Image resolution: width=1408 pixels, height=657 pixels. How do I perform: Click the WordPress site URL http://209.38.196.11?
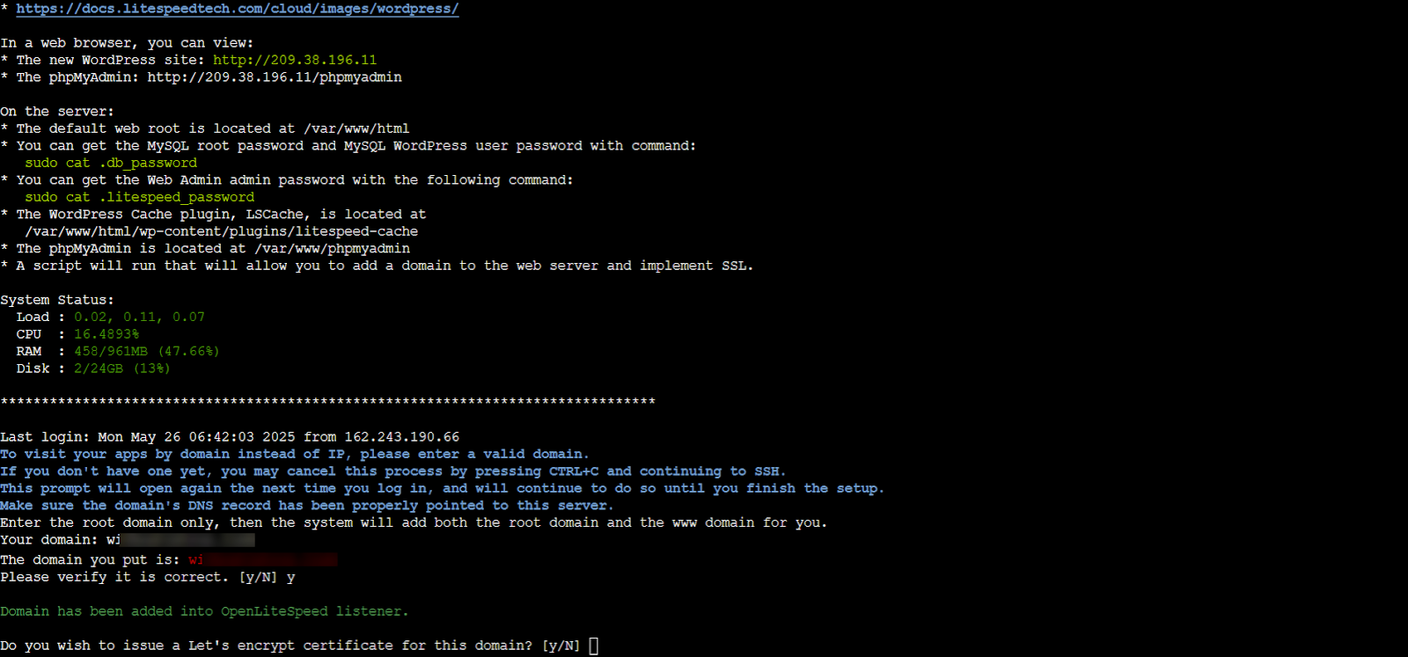coord(295,60)
